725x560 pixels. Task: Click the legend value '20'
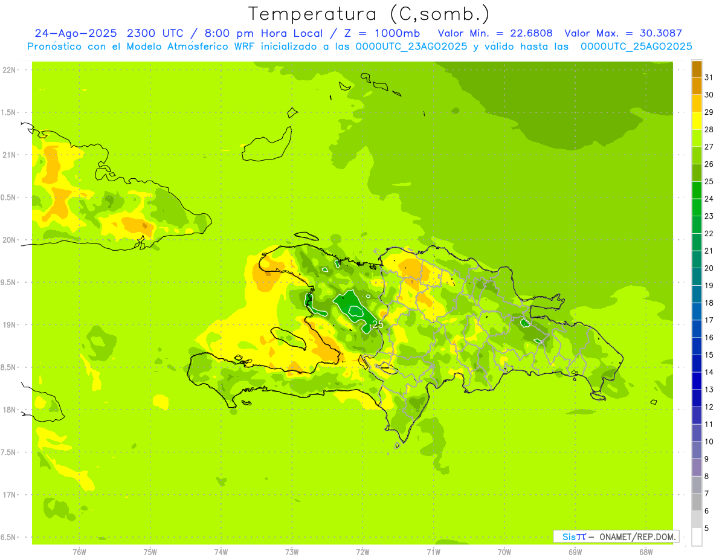click(709, 268)
